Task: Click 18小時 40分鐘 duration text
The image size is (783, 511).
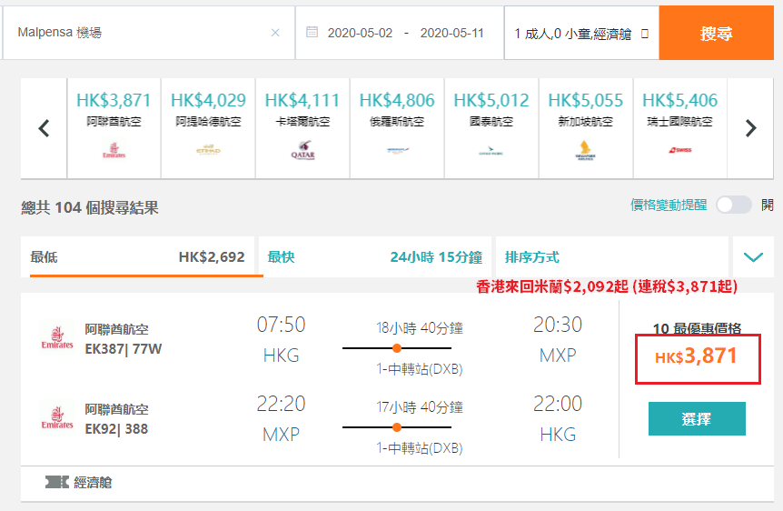Action: tap(420, 328)
